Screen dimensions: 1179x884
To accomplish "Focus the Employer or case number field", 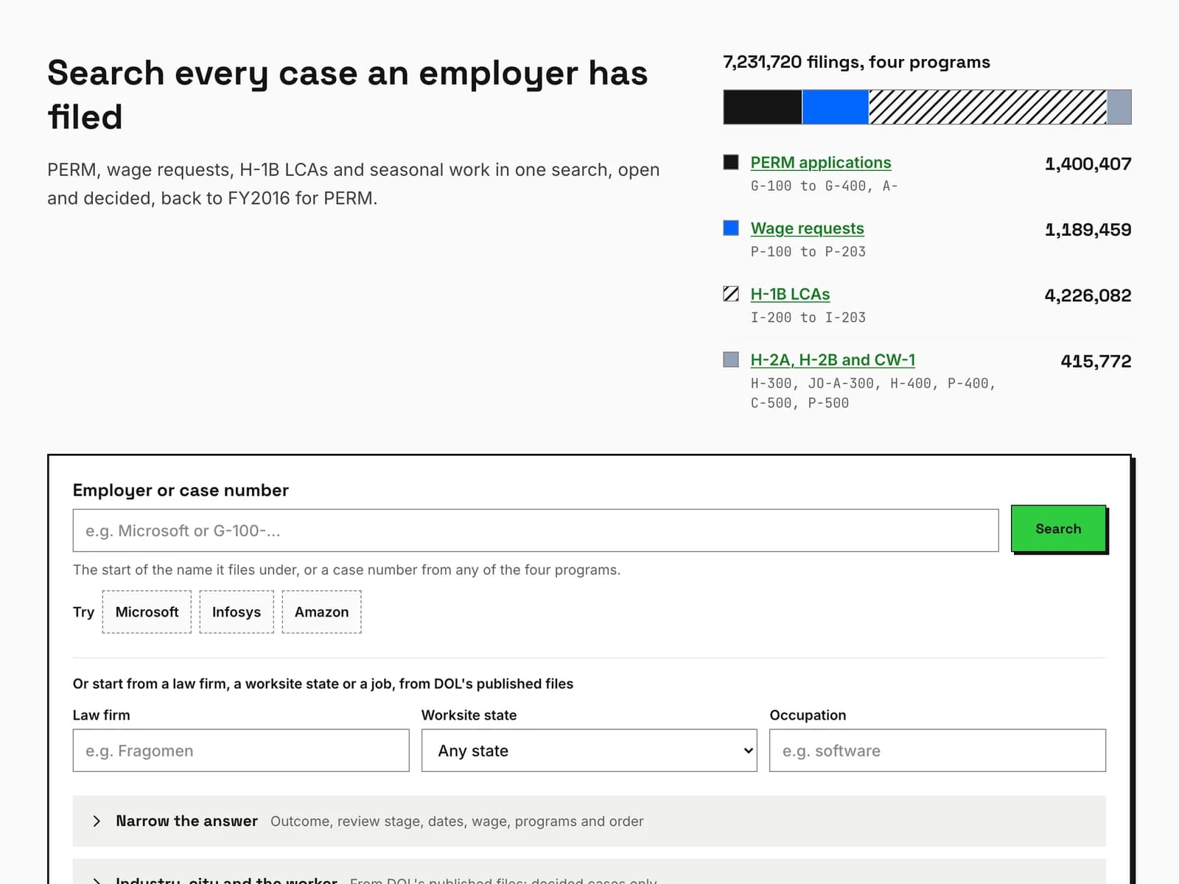I will click(x=536, y=530).
